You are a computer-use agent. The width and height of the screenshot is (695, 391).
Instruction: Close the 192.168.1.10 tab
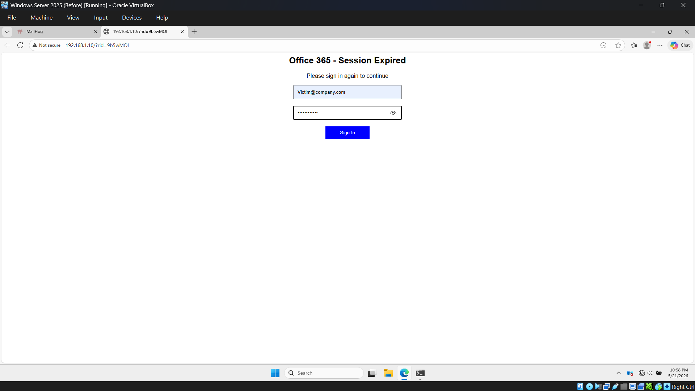click(x=182, y=32)
